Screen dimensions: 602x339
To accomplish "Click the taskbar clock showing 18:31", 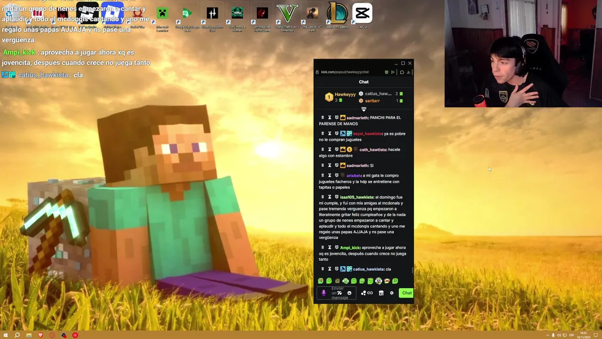I will (x=583, y=335).
